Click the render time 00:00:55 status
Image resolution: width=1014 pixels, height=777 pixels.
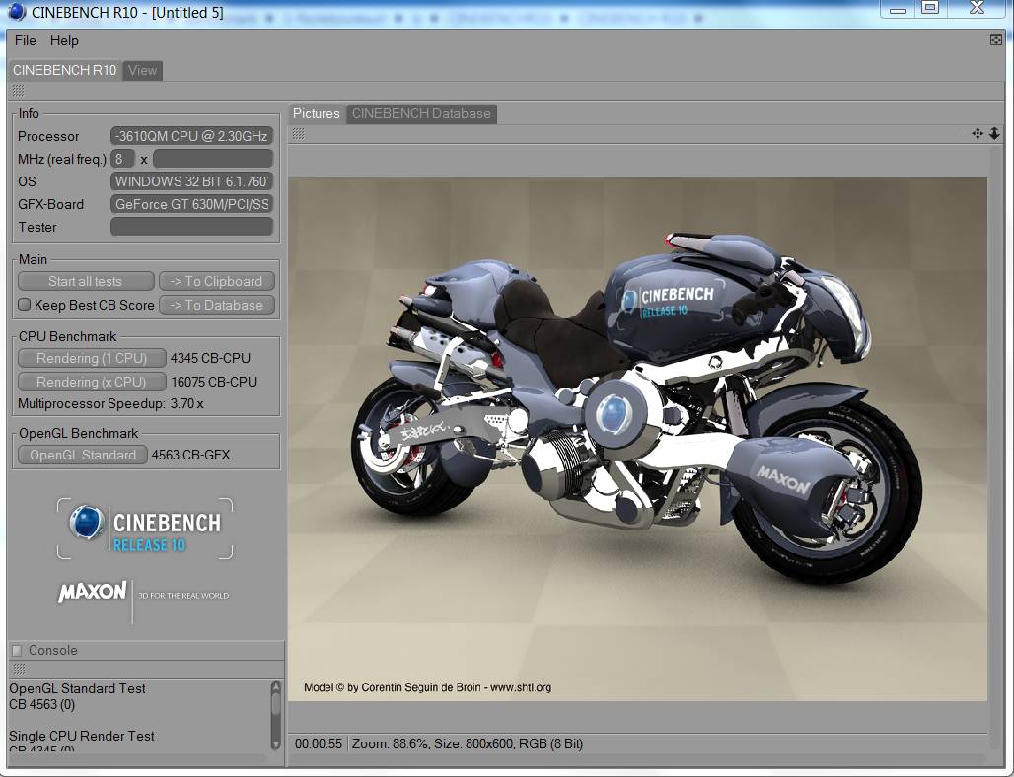[319, 744]
